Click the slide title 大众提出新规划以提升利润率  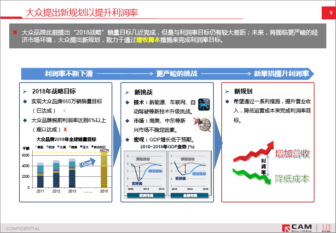[81, 12]
